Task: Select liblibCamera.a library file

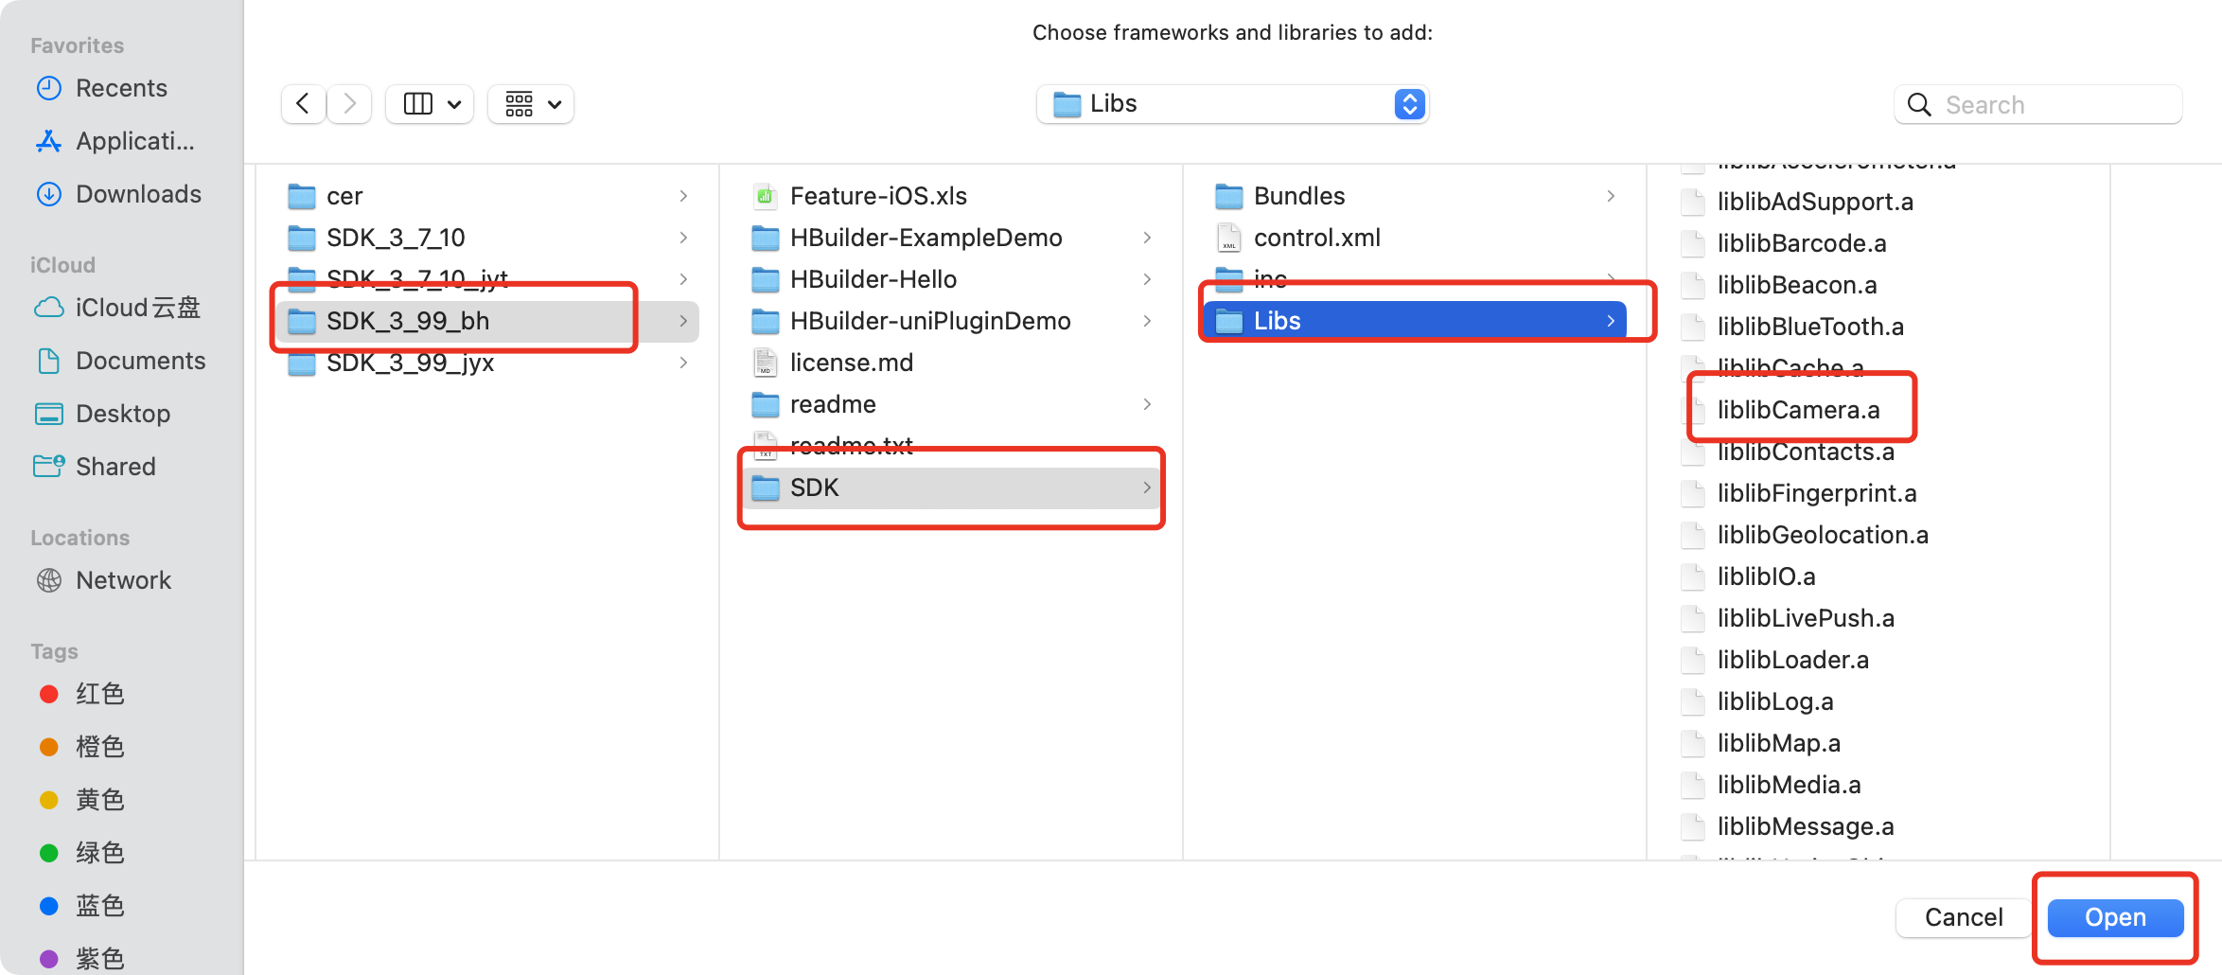Action: 1798,410
